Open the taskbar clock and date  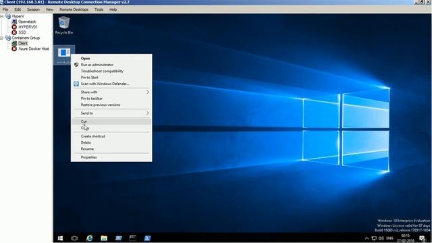click(405, 238)
